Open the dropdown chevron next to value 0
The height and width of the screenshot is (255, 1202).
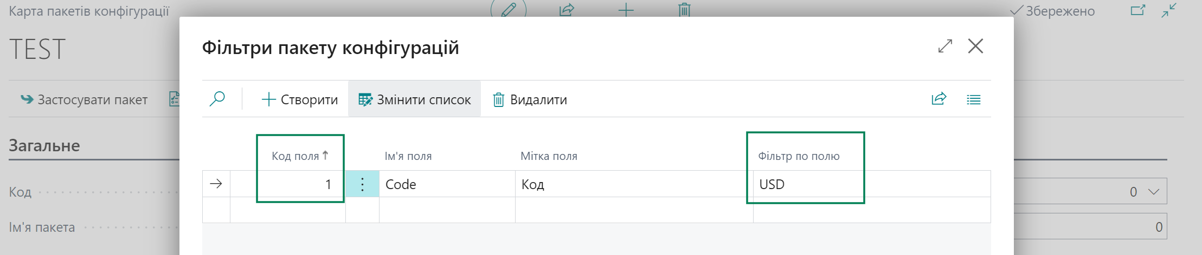tap(1154, 192)
